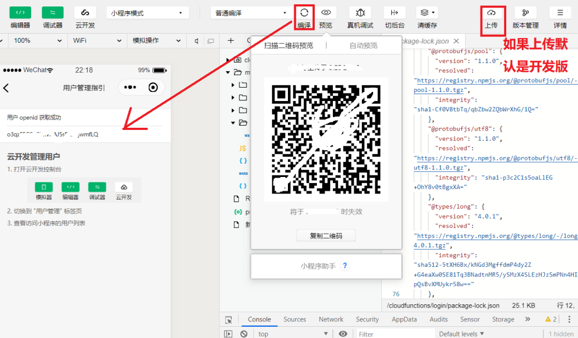Screen dimensions: 578x338
Task: Open the 清缓存 clear cache dropdown
Action: click(427, 12)
